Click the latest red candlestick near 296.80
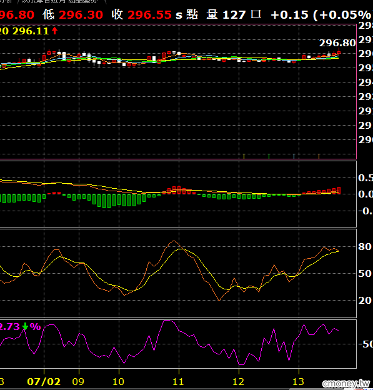 [x=339, y=52]
